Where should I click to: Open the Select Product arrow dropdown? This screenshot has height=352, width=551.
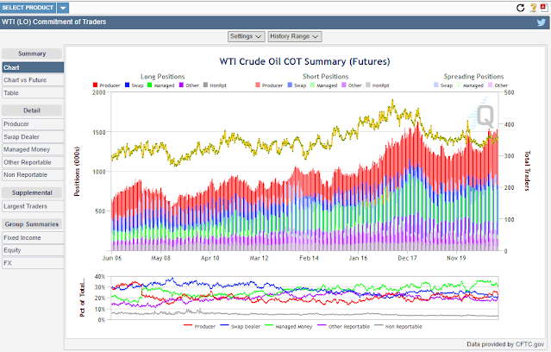63,8
